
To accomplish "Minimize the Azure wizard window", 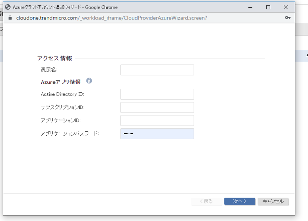I will tap(250, 7).
